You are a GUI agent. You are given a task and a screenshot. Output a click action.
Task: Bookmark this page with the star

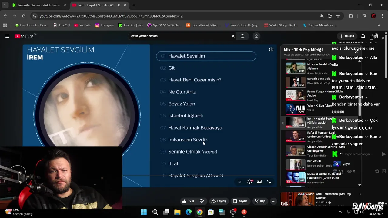338,16
